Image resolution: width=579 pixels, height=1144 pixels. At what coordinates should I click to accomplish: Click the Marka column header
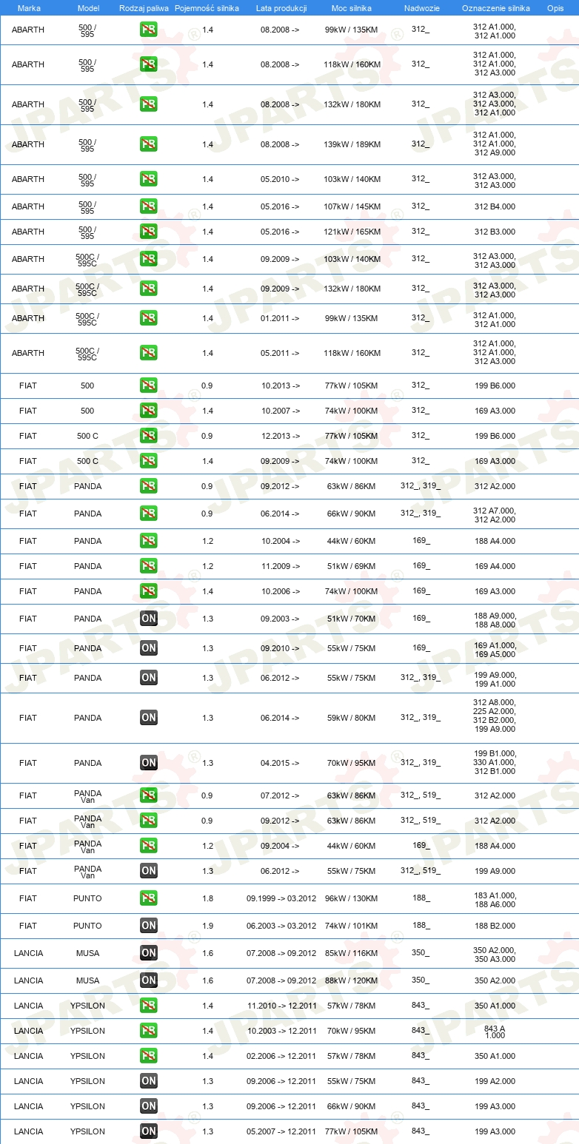tap(28, 8)
